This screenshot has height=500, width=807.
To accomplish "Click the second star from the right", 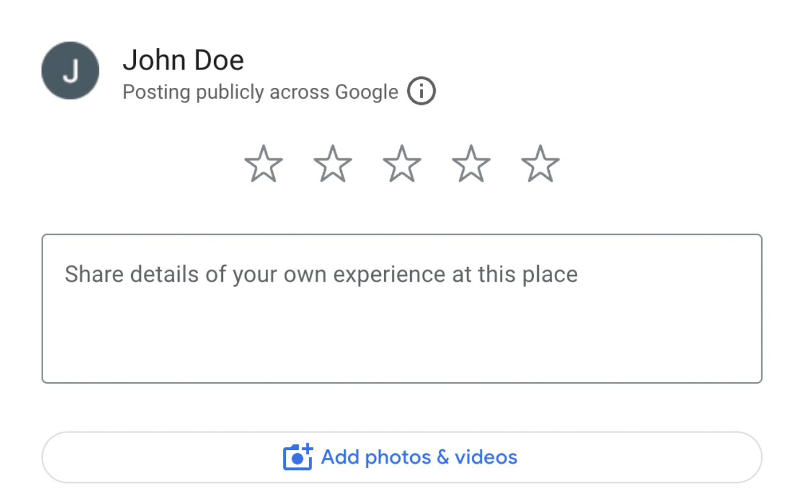I will (x=471, y=163).
